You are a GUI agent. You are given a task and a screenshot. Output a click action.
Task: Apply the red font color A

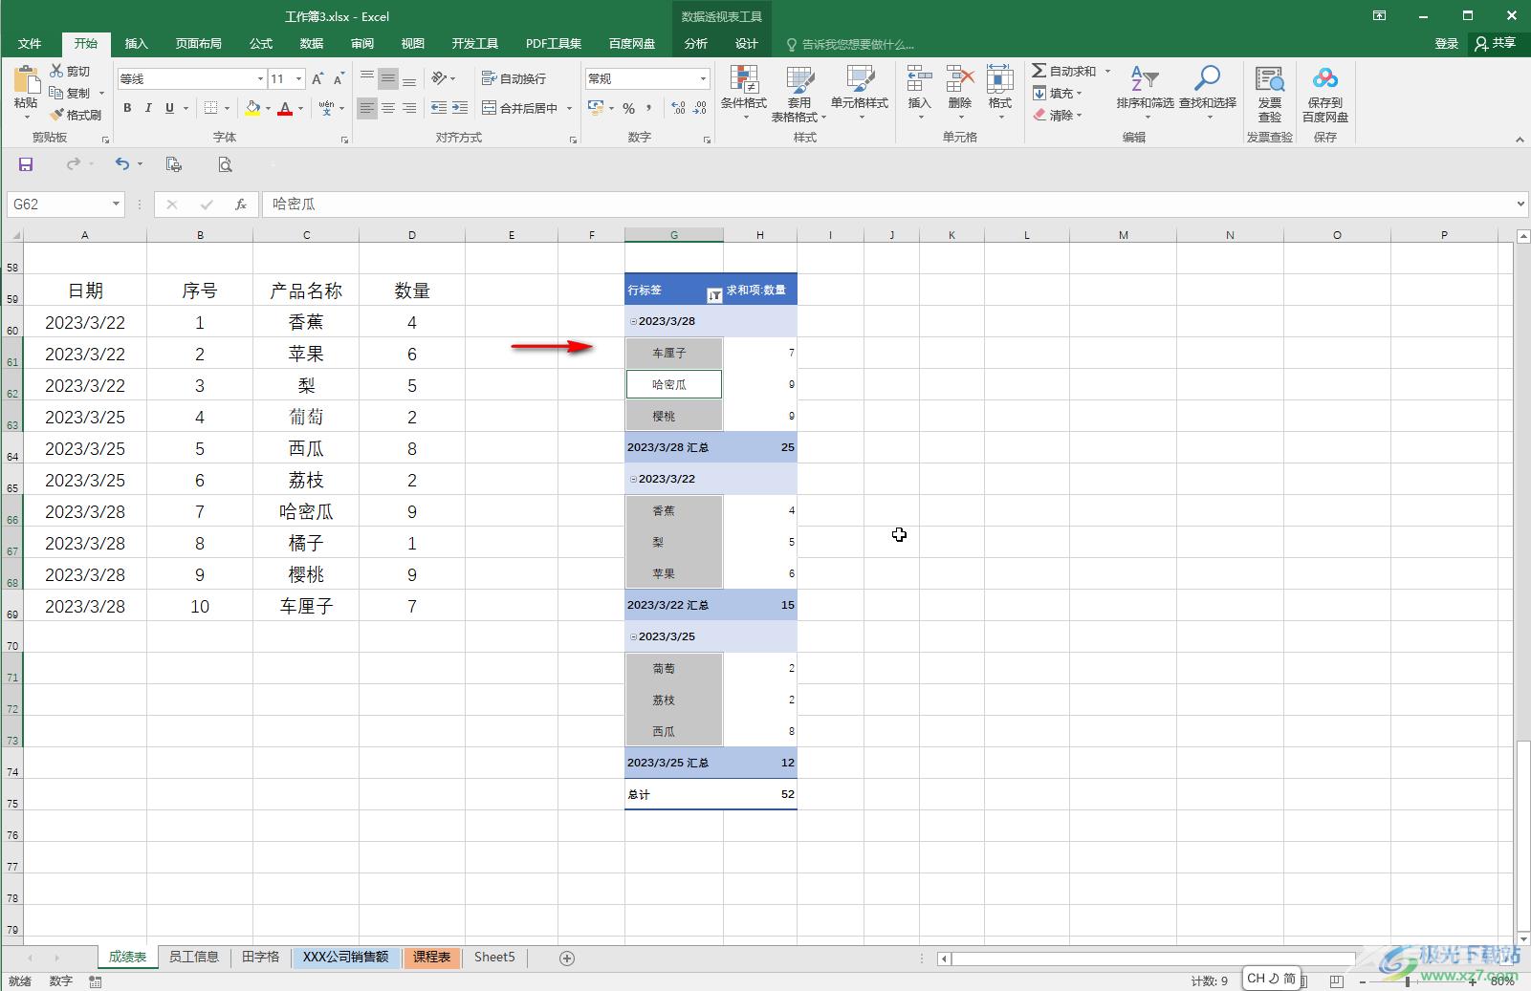tap(285, 108)
